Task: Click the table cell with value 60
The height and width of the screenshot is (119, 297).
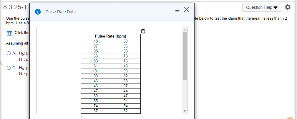Action: click(x=96, y=96)
